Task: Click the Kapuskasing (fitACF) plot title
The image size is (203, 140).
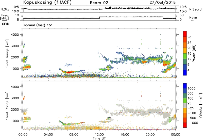Action: tap(47, 3)
